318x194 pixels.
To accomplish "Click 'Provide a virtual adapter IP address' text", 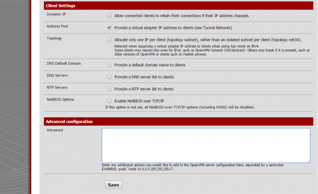I will pos(173,28).
